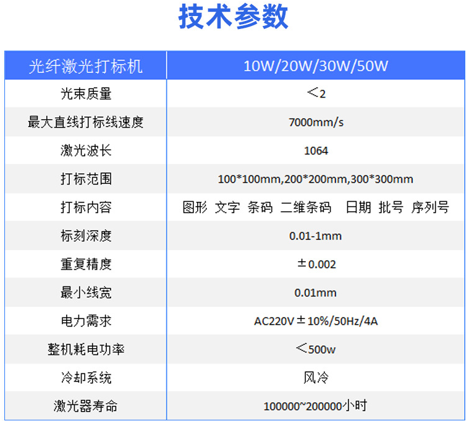The height and width of the screenshot is (421, 469).
Task: Click the 100*100mm,200*200mm,300*300mm range value
Action: point(315,179)
